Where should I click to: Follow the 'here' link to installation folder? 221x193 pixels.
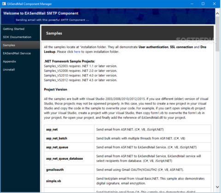coord(77,52)
